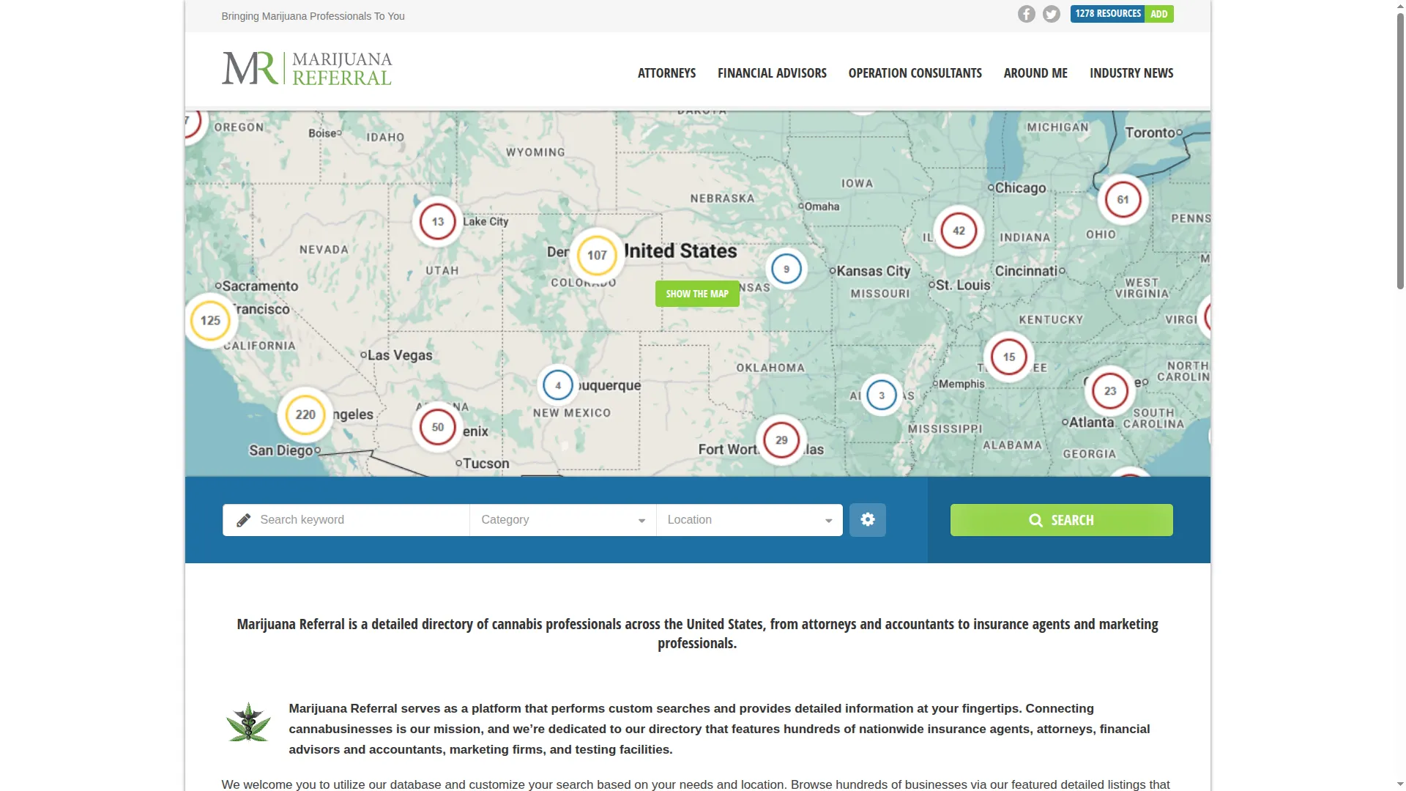Click the 42 cluster marker in Illinois
Image resolution: width=1406 pixels, height=791 pixels.
coord(959,231)
